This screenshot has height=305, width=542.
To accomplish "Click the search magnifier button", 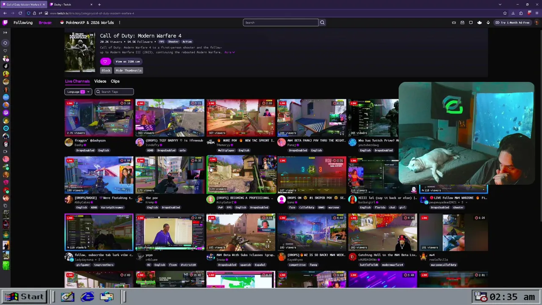I will coord(322,22).
